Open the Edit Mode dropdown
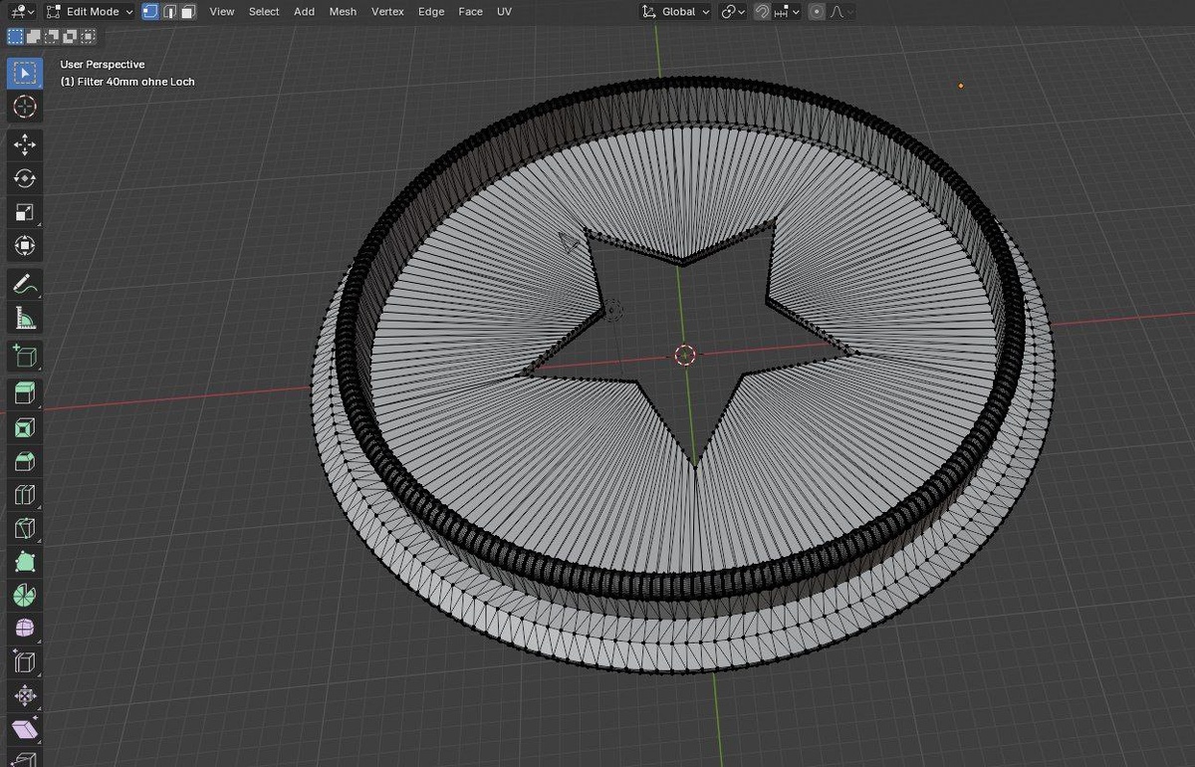This screenshot has height=767, width=1195. [x=92, y=12]
